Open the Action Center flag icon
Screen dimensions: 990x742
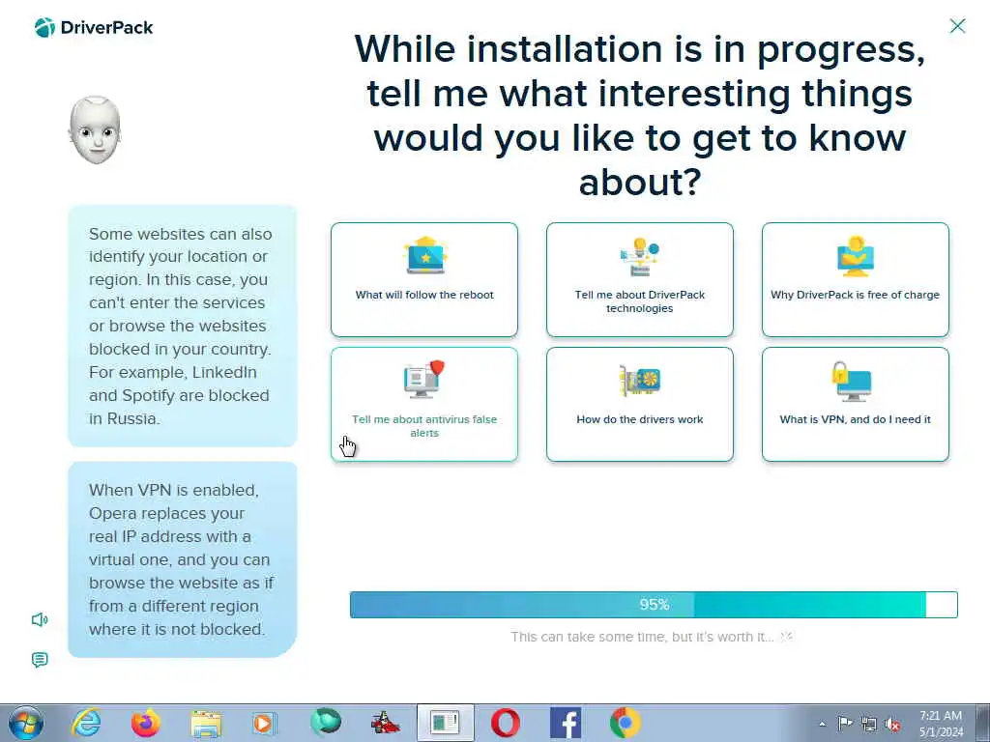tap(845, 724)
